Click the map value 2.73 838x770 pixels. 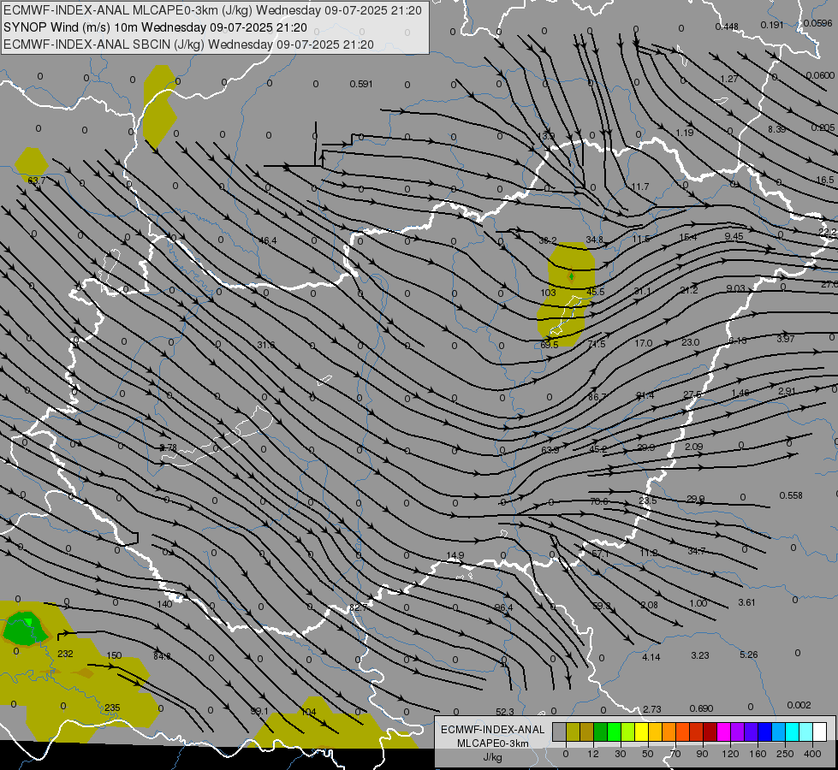coord(652,709)
